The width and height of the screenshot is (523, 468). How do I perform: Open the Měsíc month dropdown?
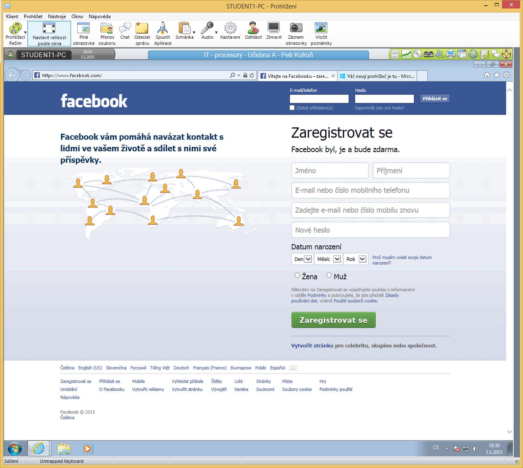[328, 259]
